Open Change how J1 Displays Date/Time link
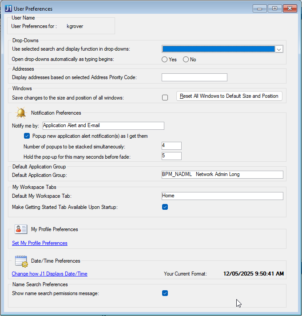The image size is (302, 316). click(x=49, y=274)
